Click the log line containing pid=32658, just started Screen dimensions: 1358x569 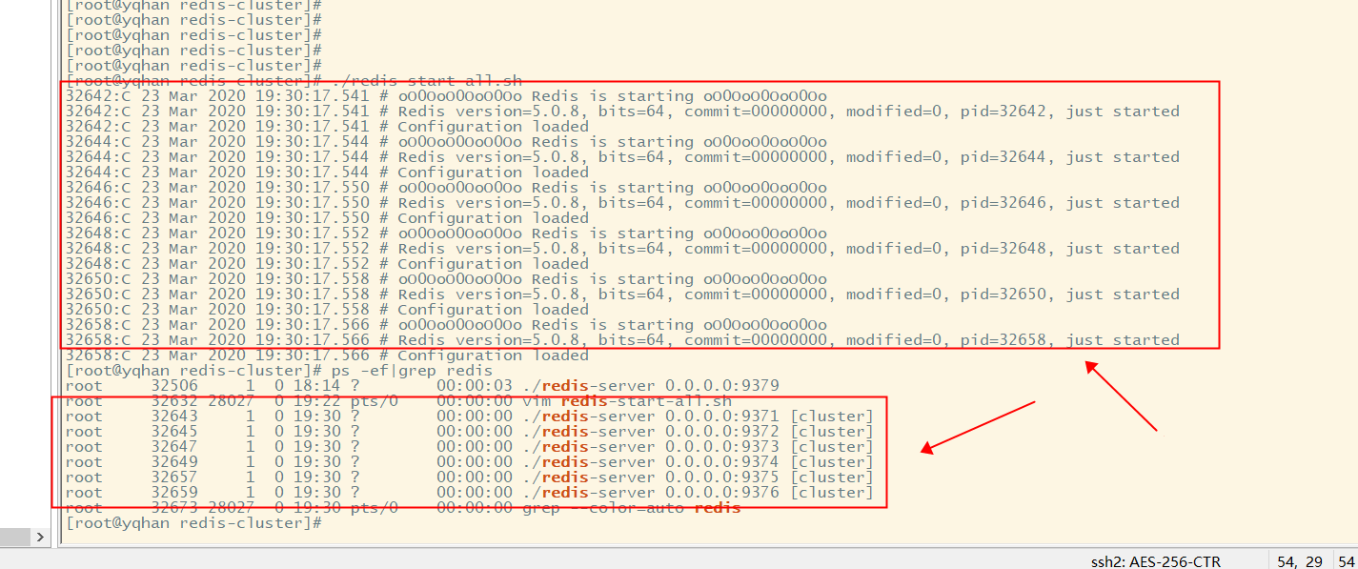click(x=622, y=340)
